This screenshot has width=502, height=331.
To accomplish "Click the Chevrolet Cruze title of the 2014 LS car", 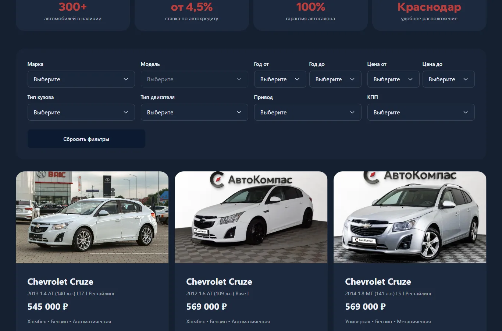I will tap(378, 282).
